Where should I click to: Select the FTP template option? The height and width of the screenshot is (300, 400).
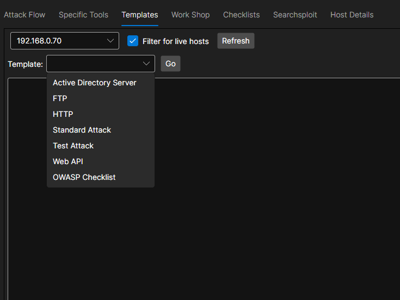click(60, 98)
